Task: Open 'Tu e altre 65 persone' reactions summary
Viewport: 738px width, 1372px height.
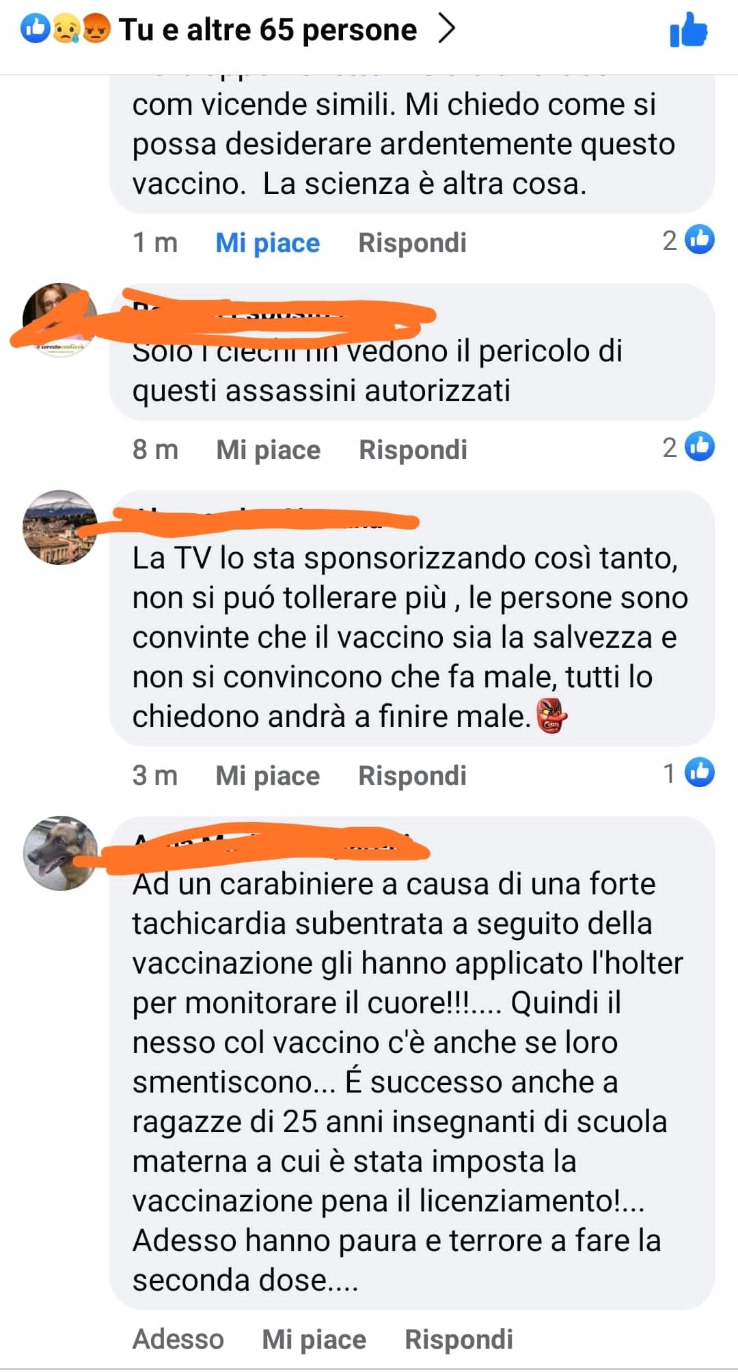Action: tap(268, 29)
